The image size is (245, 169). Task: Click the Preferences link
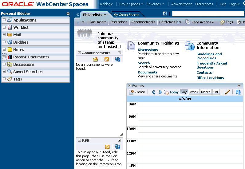pyautogui.click(x=204, y=4)
